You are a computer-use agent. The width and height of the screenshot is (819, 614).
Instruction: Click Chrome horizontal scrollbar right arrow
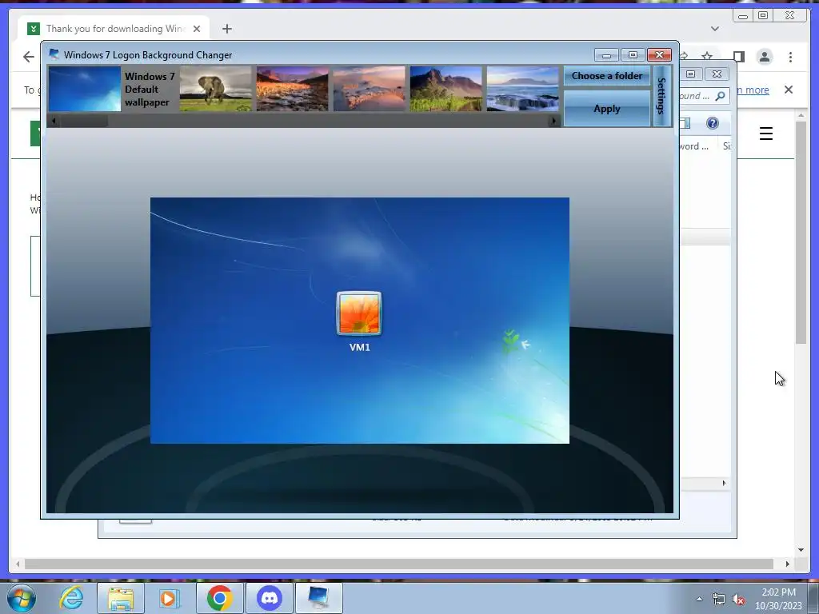click(788, 564)
